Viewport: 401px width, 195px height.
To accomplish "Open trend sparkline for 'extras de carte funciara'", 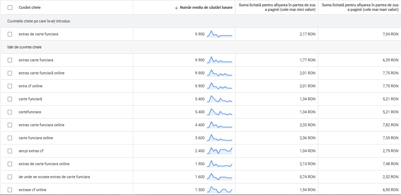I will [x=220, y=34].
